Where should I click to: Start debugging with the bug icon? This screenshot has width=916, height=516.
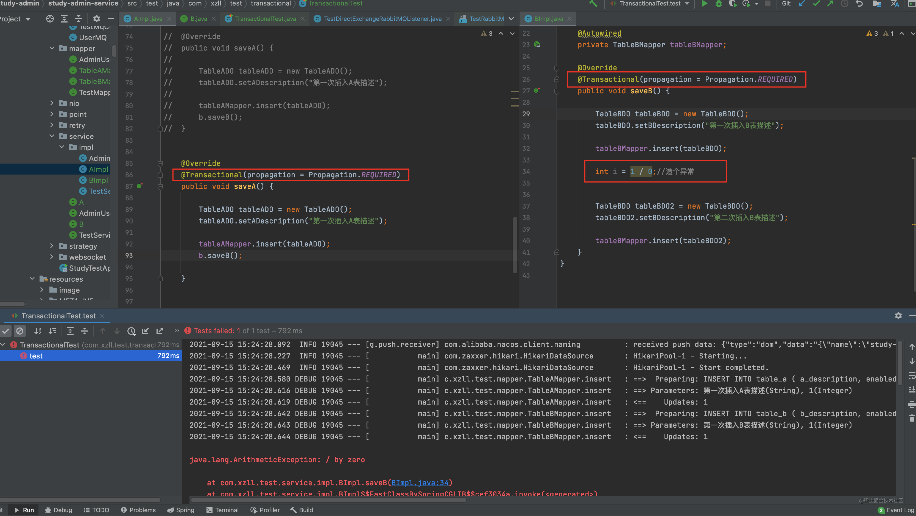(719, 4)
